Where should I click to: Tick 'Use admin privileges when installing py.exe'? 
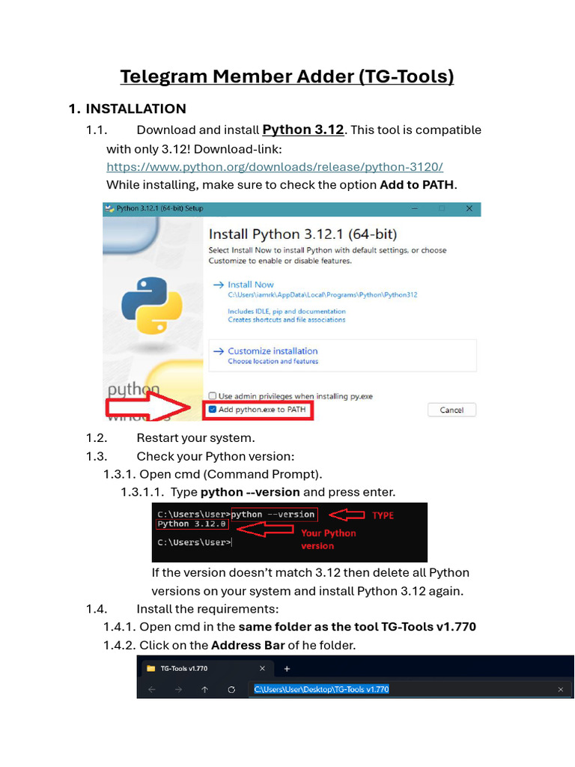pos(212,395)
